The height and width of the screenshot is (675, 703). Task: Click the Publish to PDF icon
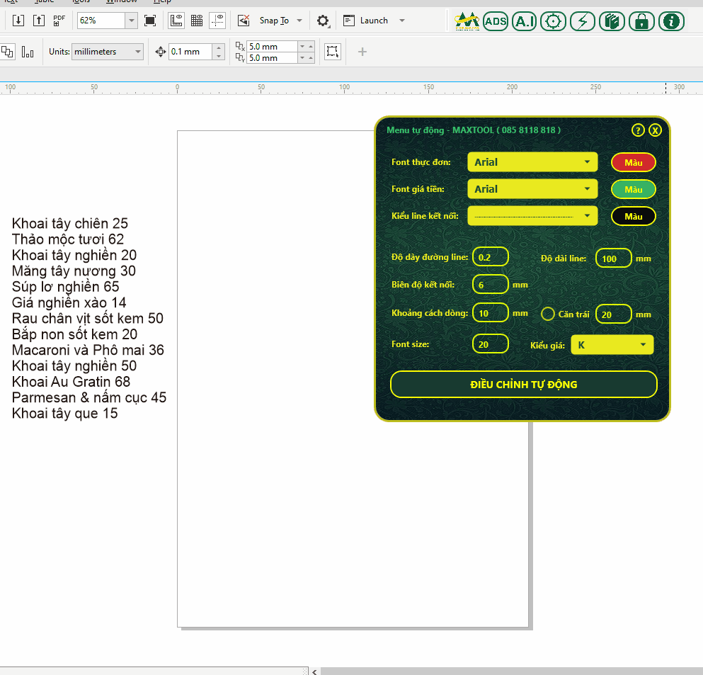pos(60,21)
